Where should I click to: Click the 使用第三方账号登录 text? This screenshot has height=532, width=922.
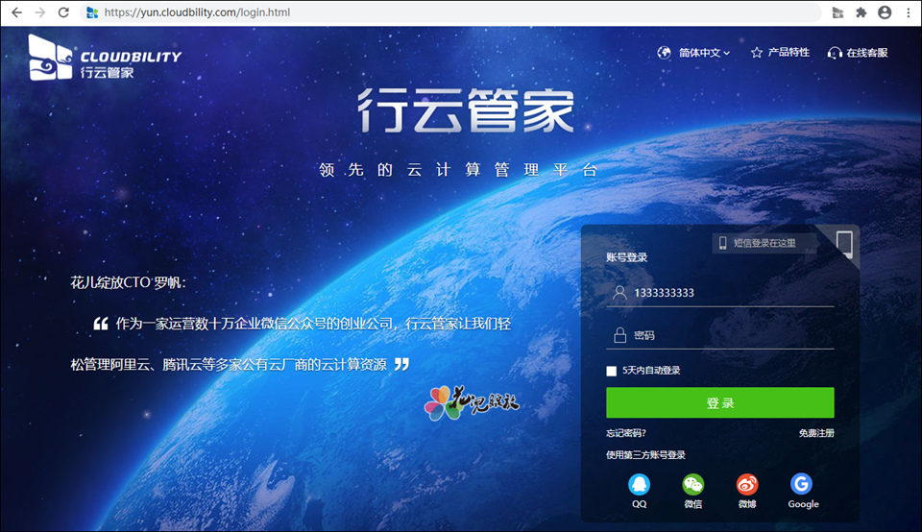tap(645, 455)
